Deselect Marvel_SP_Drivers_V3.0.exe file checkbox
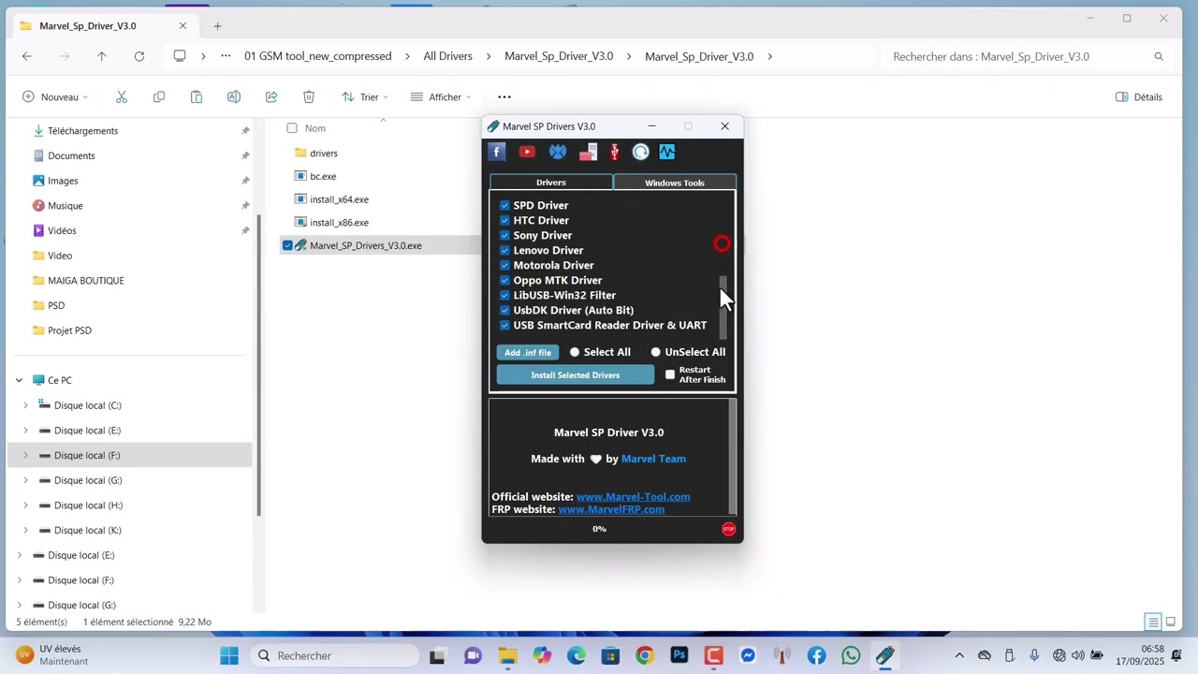Image resolution: width=1198 pixels, height=674 pixels. click(288, 245)
